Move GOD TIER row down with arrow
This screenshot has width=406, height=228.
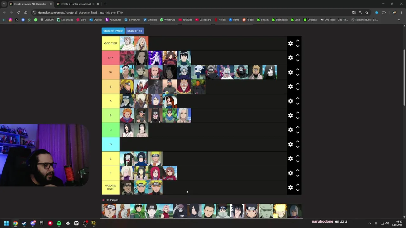(x=298, y=46)
